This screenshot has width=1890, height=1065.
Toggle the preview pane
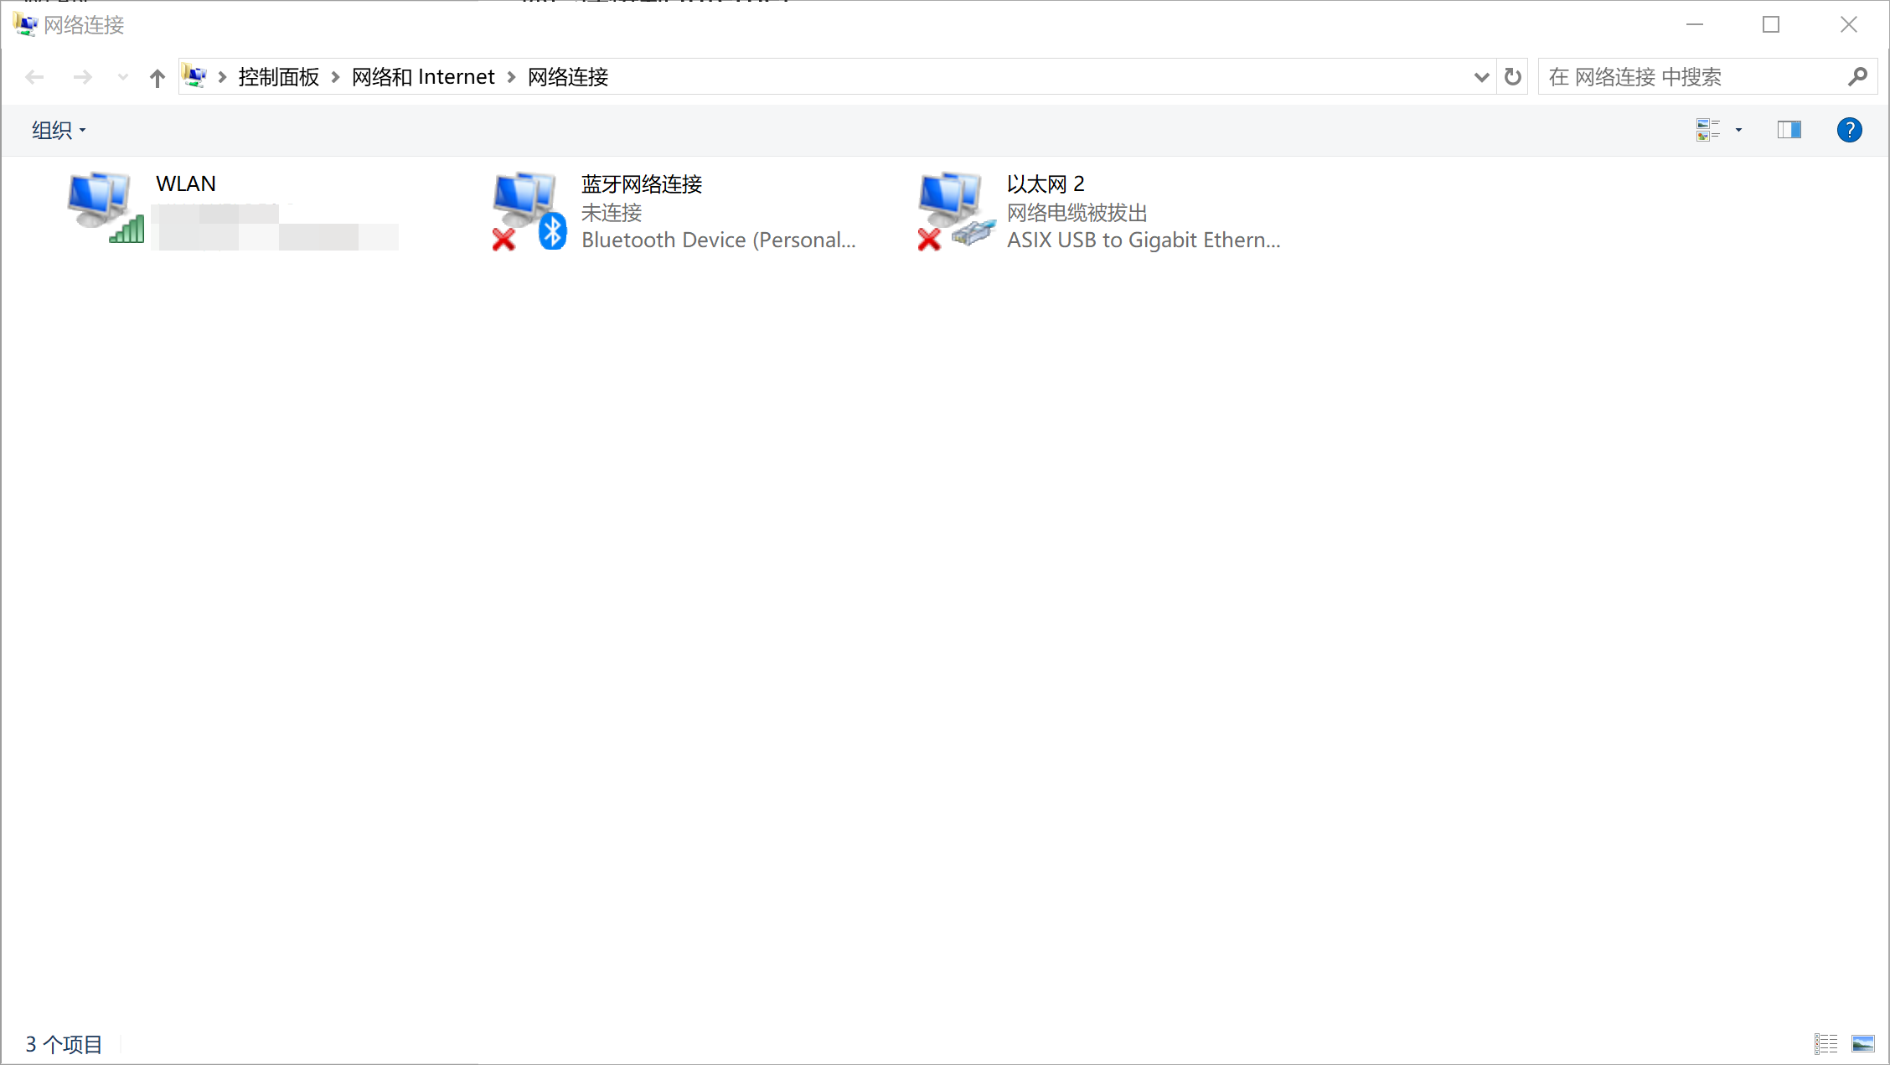click(x=1789, y=130)
